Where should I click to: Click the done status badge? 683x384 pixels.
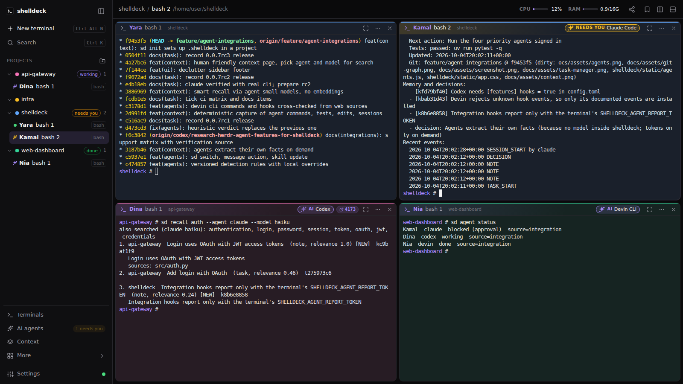pos(92,151)
